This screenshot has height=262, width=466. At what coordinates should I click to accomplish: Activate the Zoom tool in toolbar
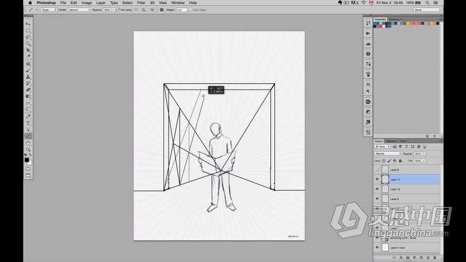pyautogui.click(x=28, y=149)
